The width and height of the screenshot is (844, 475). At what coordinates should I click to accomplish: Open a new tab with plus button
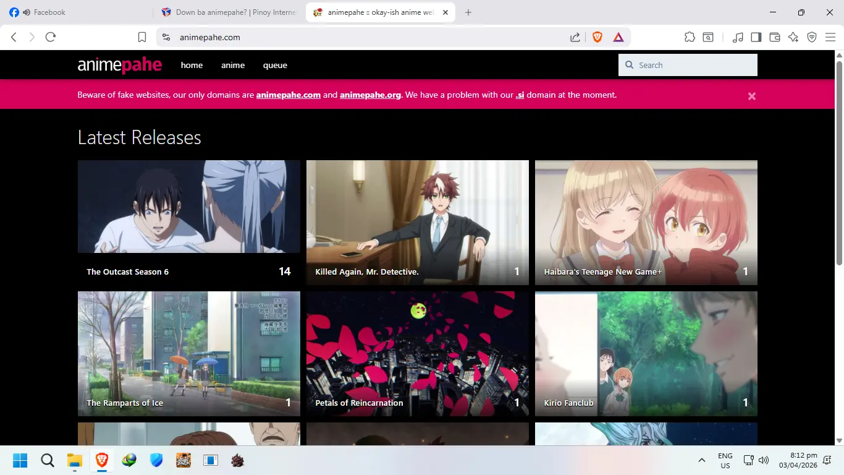pyautogui.click(x=468, y=12)
